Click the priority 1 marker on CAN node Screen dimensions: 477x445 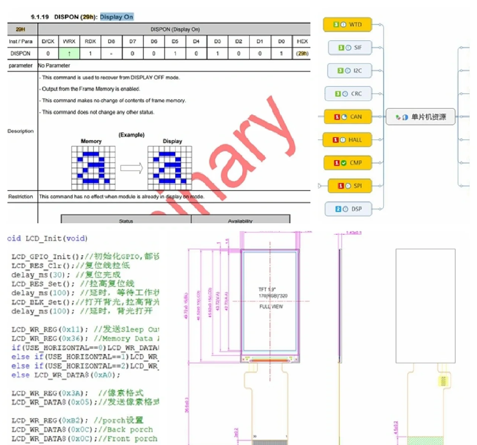pos(337,117)
